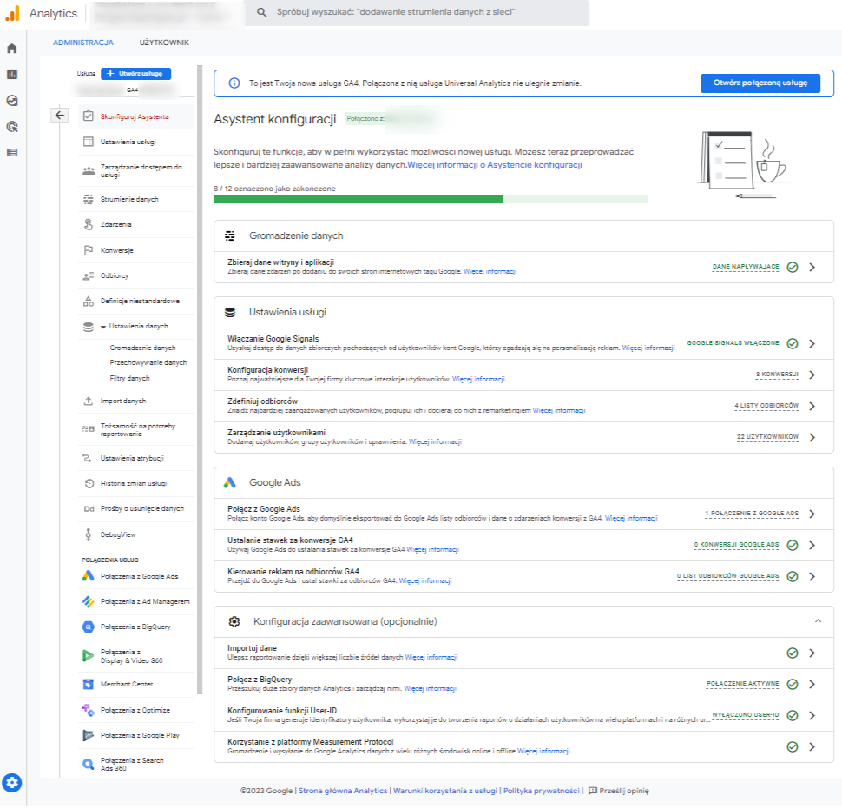
Task: Open Filtry danych submenu item
Action: 130,378
